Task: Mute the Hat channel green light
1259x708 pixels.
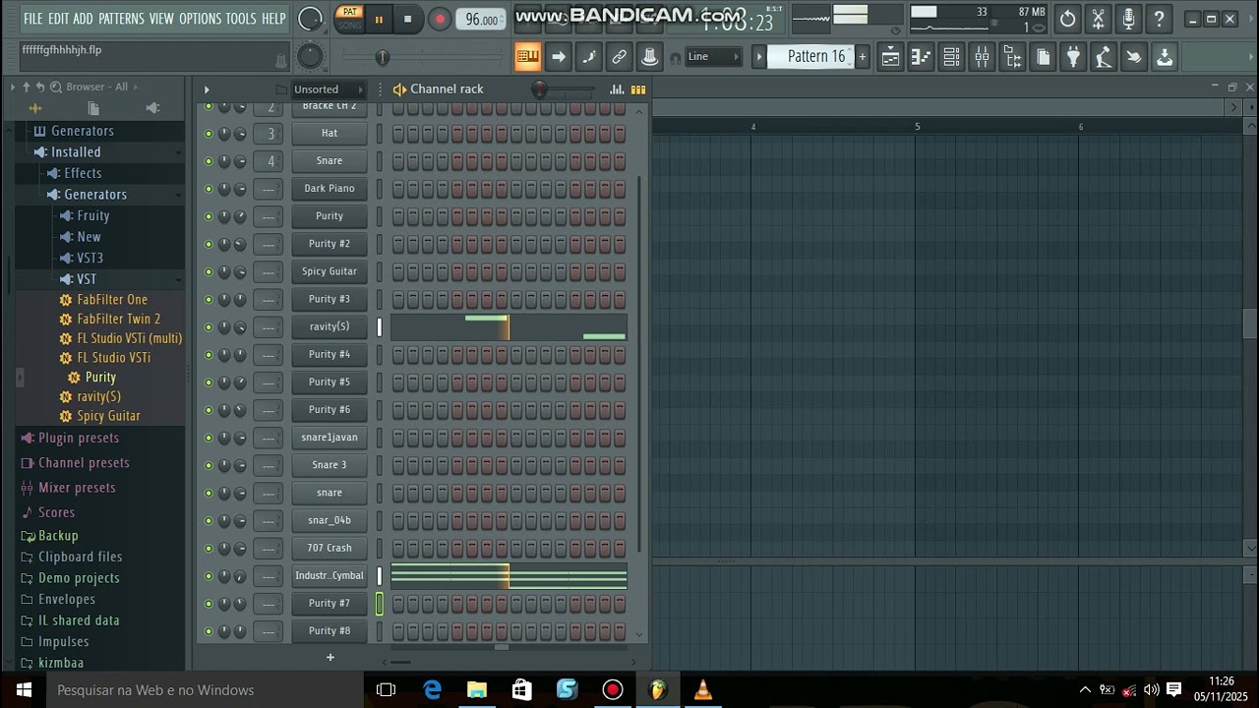Action: coord(208,134)
